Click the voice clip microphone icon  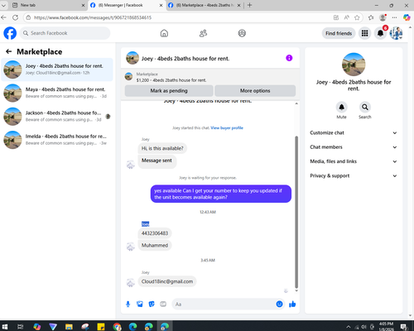coord(128,304)
